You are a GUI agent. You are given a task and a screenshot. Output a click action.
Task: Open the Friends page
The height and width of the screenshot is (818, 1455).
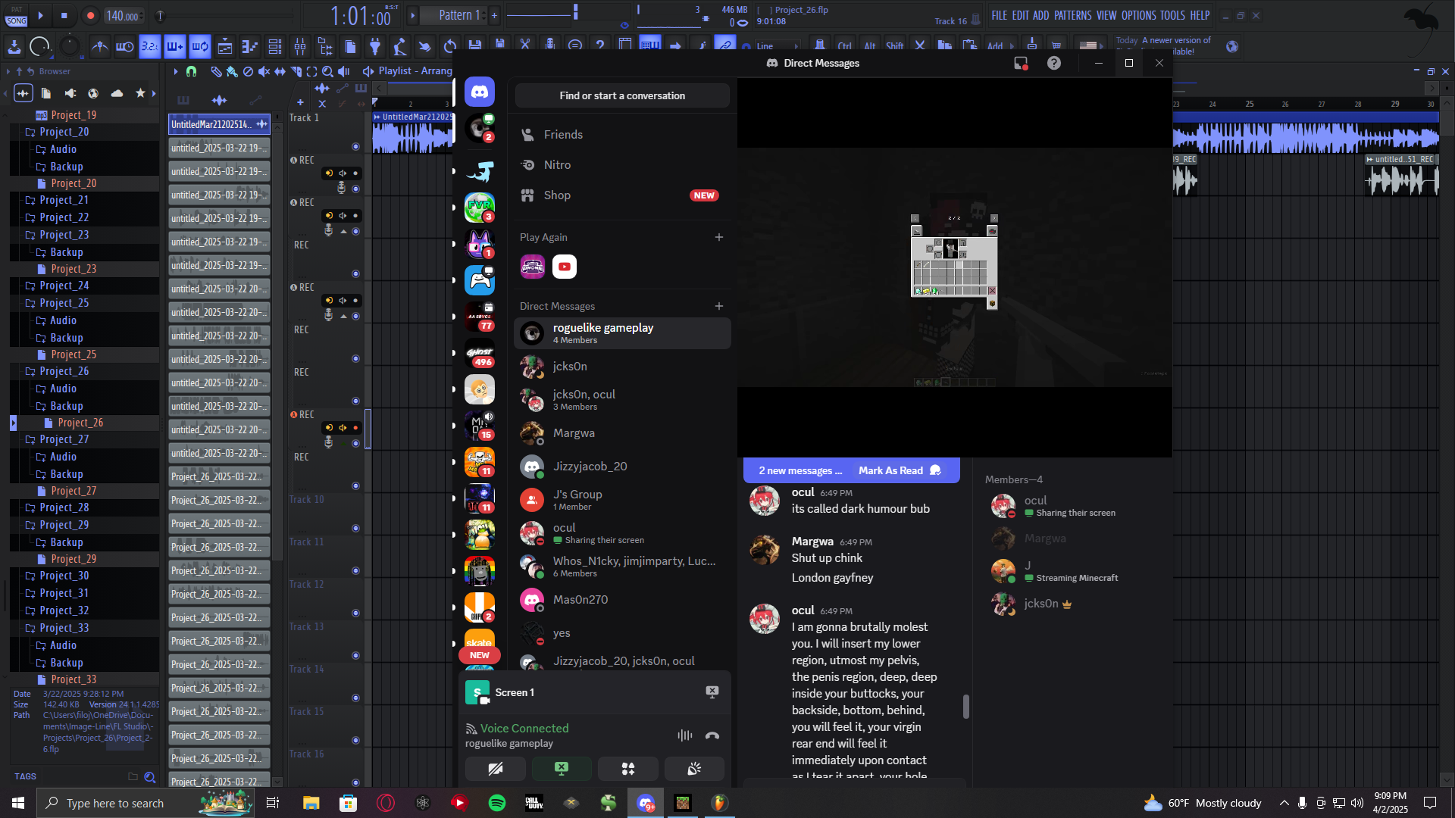pos(563,135)
